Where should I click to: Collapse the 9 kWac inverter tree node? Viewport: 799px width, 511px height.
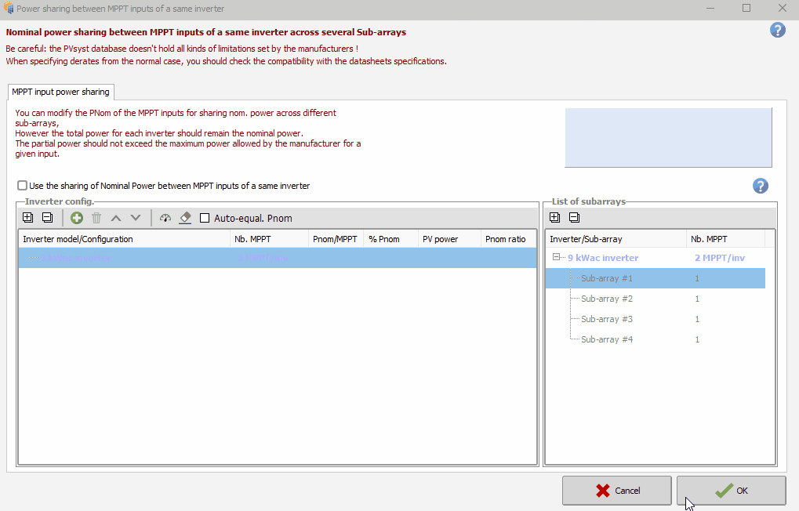pyautogui.click(x=557, y=258)
